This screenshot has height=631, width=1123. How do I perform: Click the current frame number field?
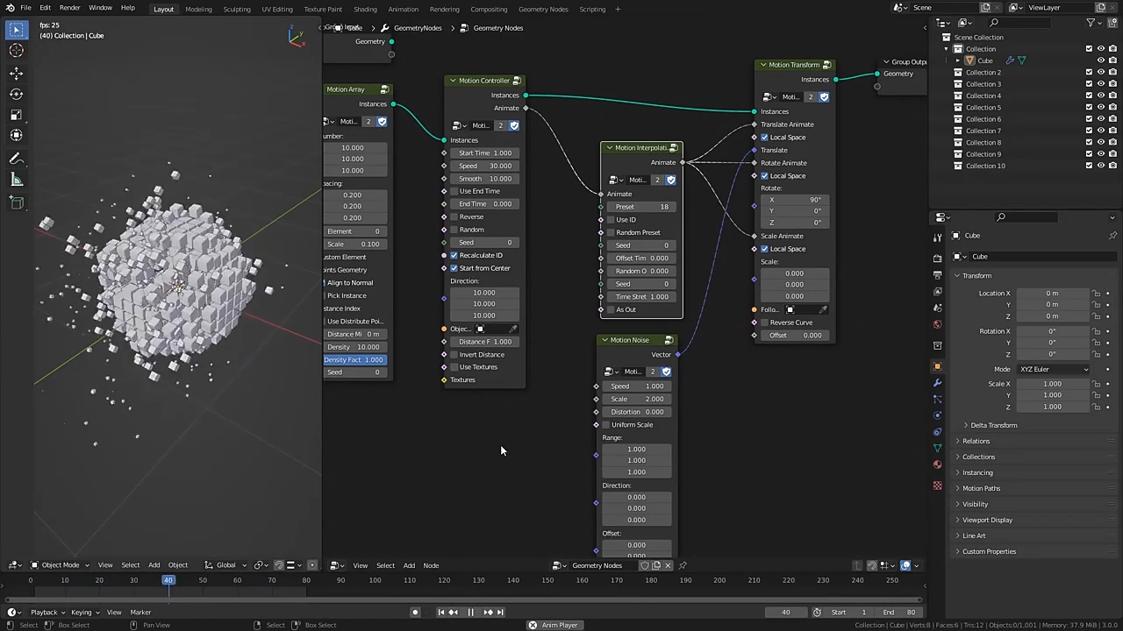(x=785, y=613)
